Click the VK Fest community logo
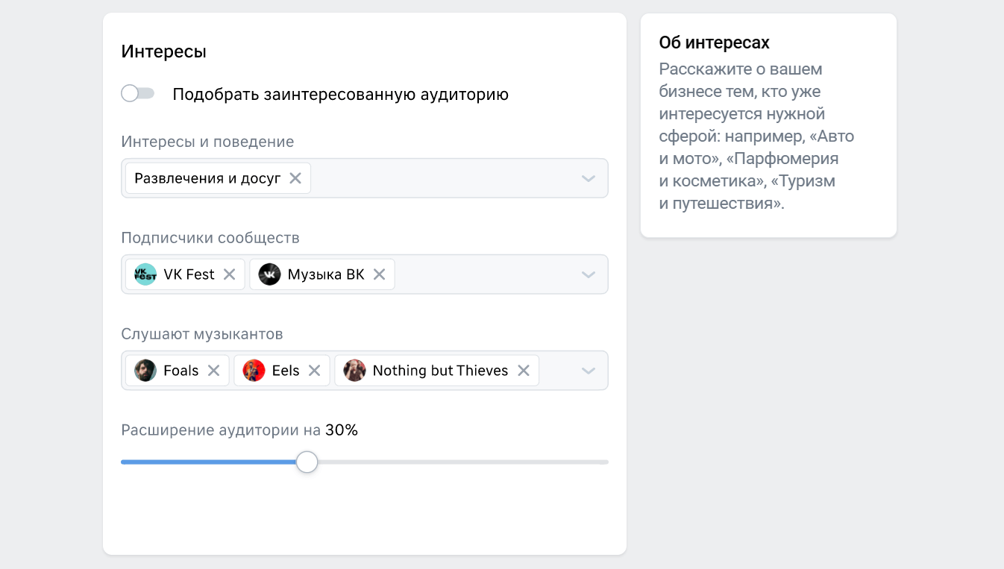The image size is (1004, 569). (145, 274)
